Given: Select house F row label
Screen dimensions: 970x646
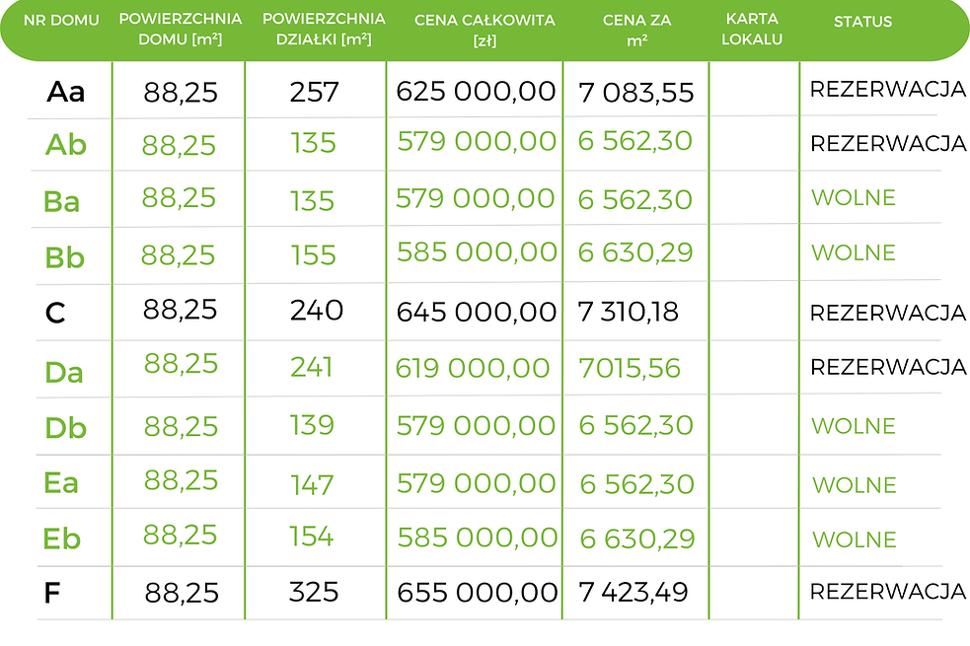Looking at the screenshot, I should pyautogui.click(x=52, y=593).
